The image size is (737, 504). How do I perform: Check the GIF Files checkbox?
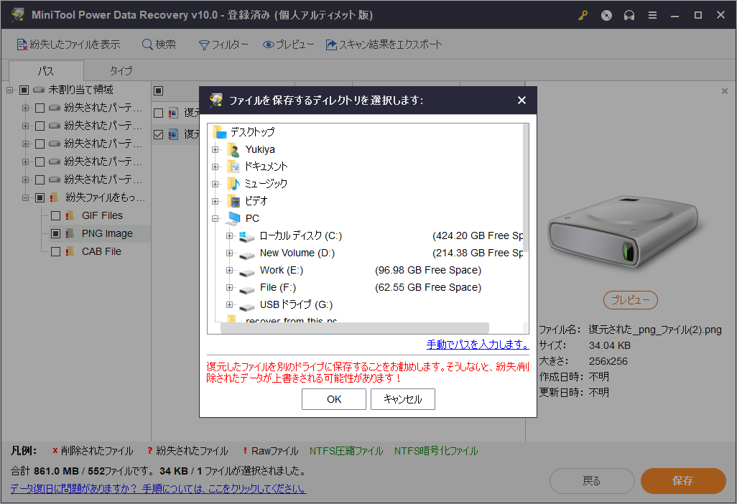pyautogui.click(x=55, y=215)
